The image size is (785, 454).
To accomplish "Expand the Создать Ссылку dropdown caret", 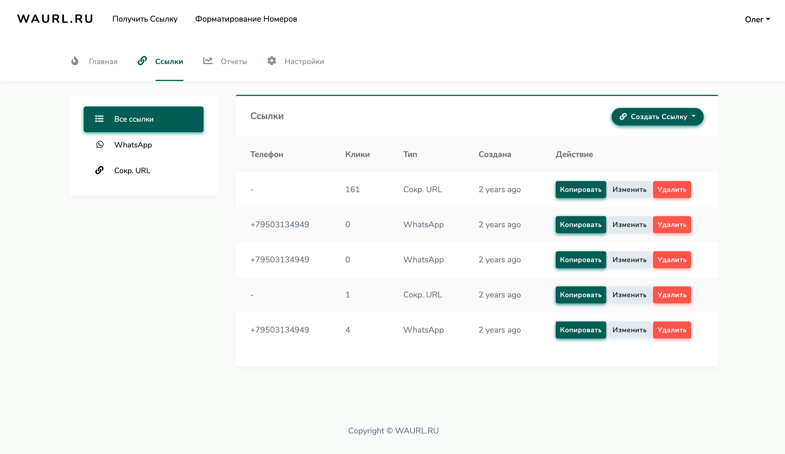I will (x=693, y=116).
